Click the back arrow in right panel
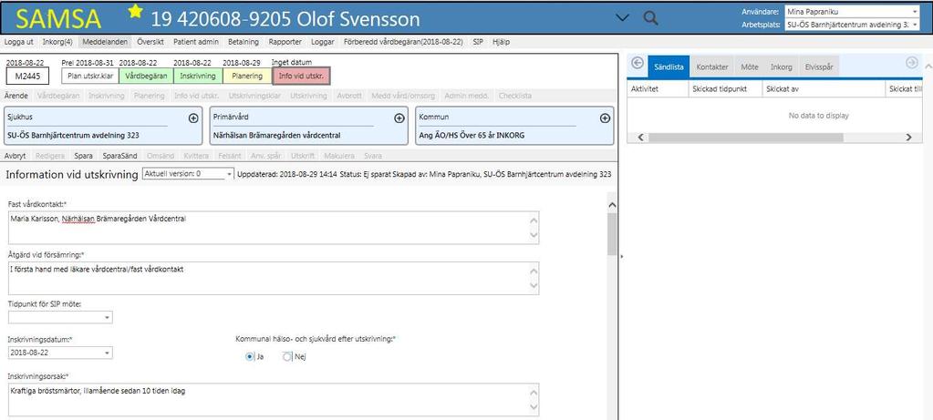This screenshot has height=420, width=933. pos(638,63)
